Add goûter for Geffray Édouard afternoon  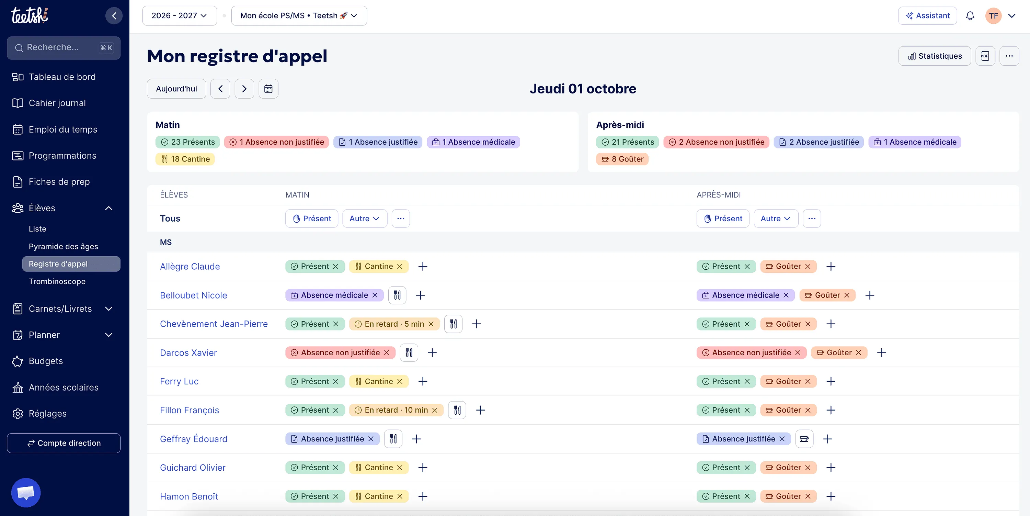[x=804, y=439]
